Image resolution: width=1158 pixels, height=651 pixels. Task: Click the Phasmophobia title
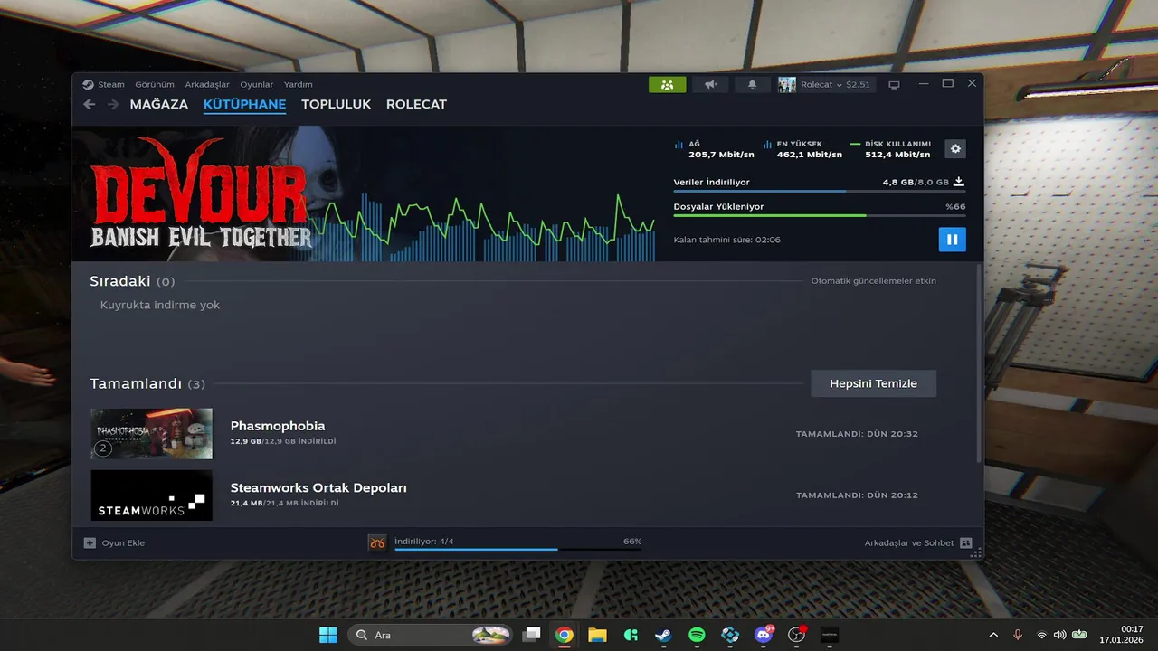pyautogui.click(x=278, y=426)
